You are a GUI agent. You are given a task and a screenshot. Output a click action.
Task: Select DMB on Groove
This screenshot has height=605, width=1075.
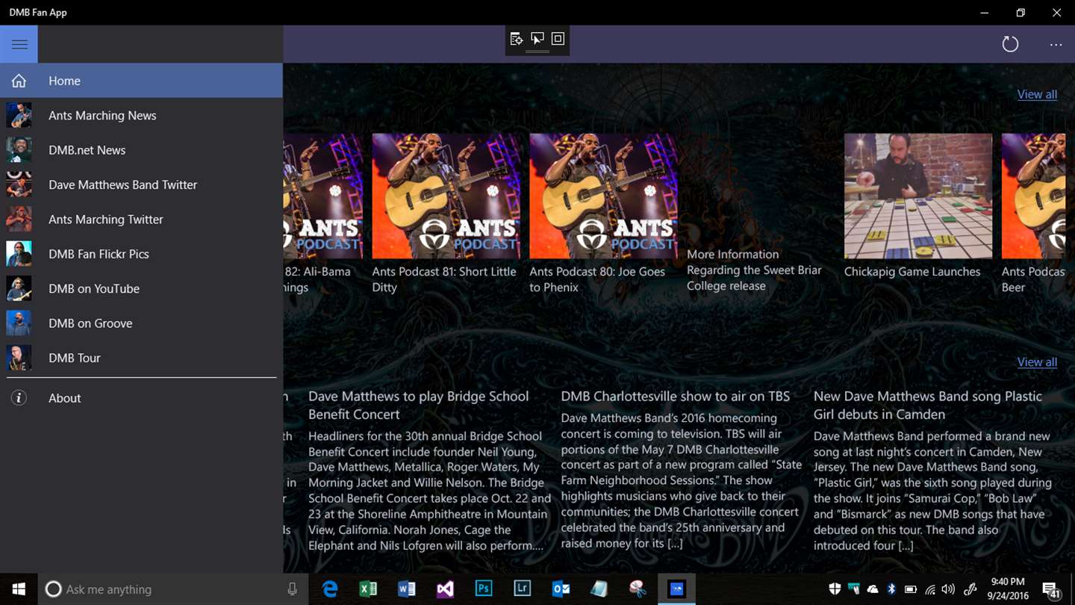(x=141, y=323)
